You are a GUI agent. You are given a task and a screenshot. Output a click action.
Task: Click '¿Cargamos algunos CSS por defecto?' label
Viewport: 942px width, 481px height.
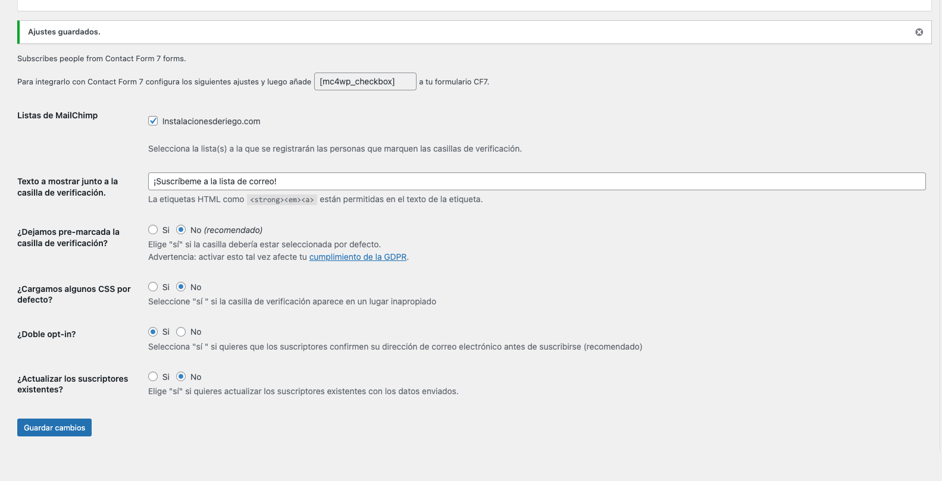[x=74, y=294]
